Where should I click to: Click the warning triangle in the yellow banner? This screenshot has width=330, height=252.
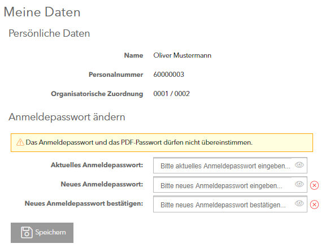[x=20, y=142]
